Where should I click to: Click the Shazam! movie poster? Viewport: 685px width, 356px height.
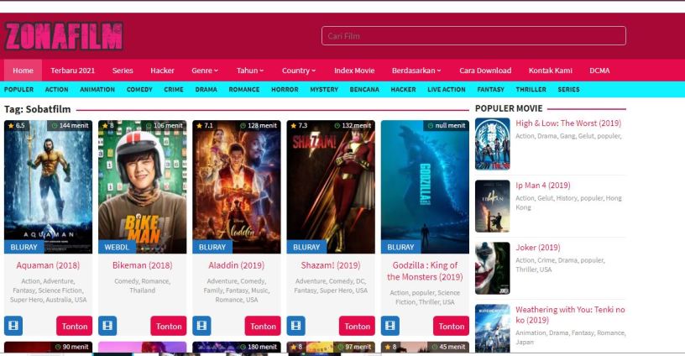pos(331,186)
